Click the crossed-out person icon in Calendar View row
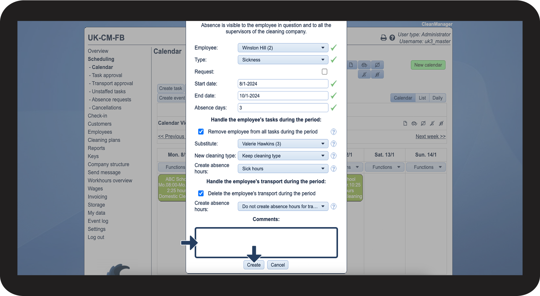 432,123
